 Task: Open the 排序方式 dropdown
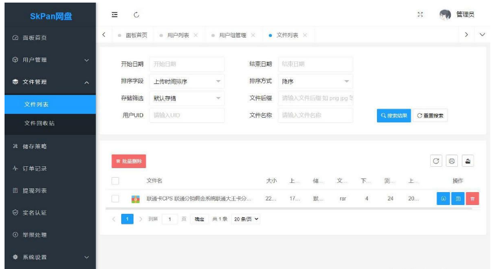315,81
